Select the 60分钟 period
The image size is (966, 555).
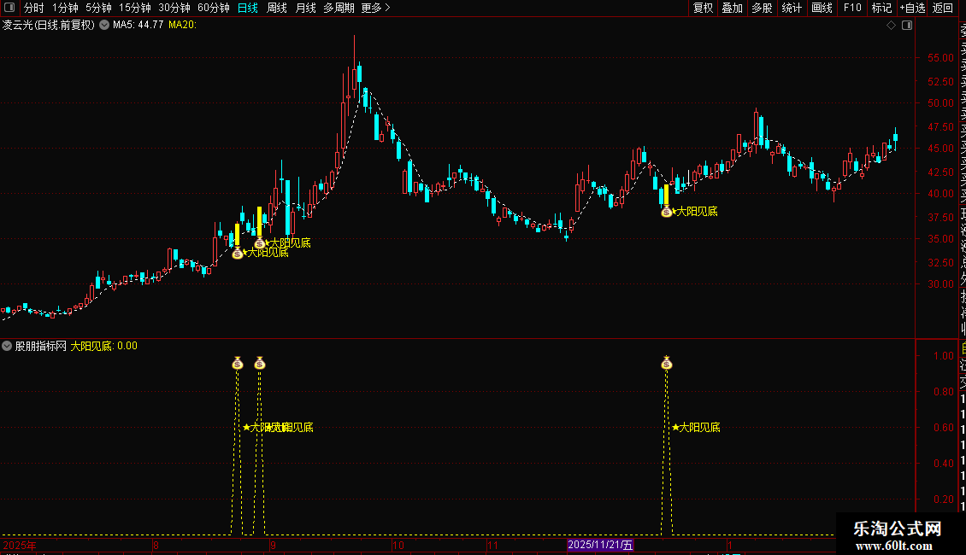tap(214, 8)
